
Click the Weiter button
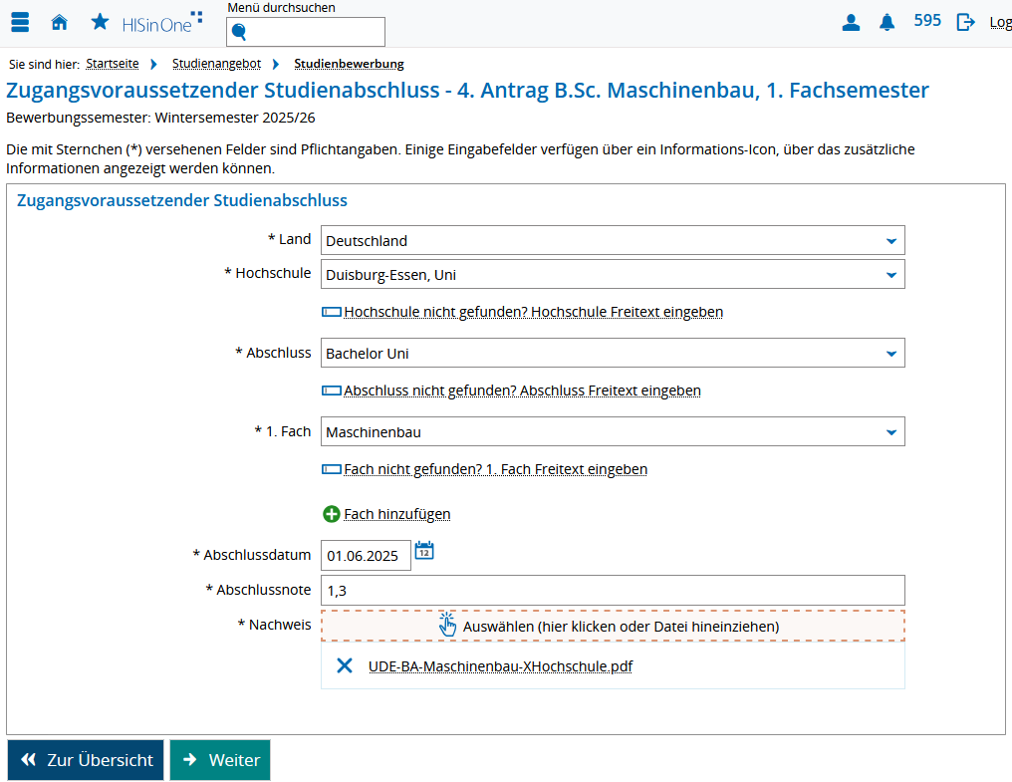pos(220,760)
